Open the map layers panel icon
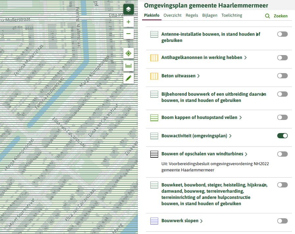Screen dimensions: 295x234 129,9
